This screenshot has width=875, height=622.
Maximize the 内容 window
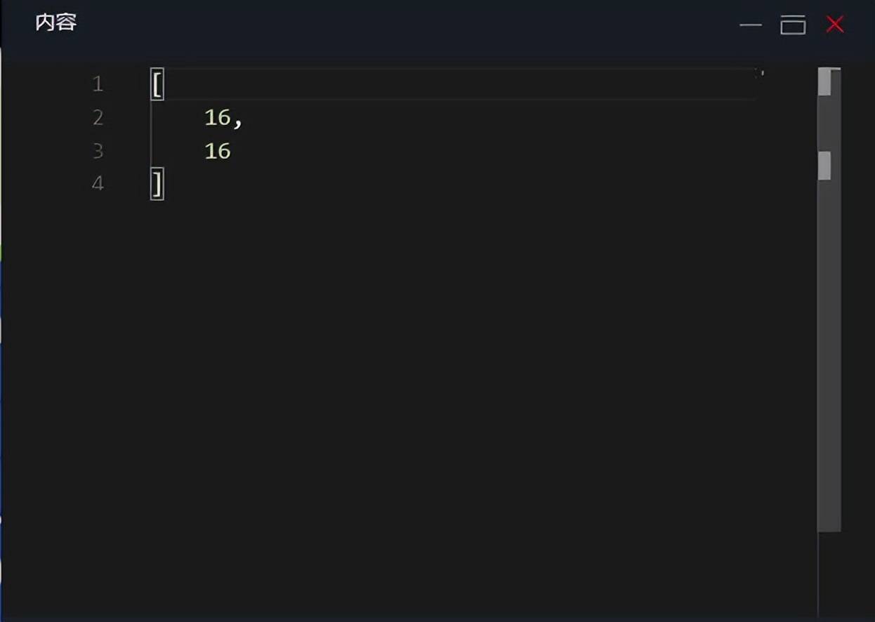coord(793,25)
